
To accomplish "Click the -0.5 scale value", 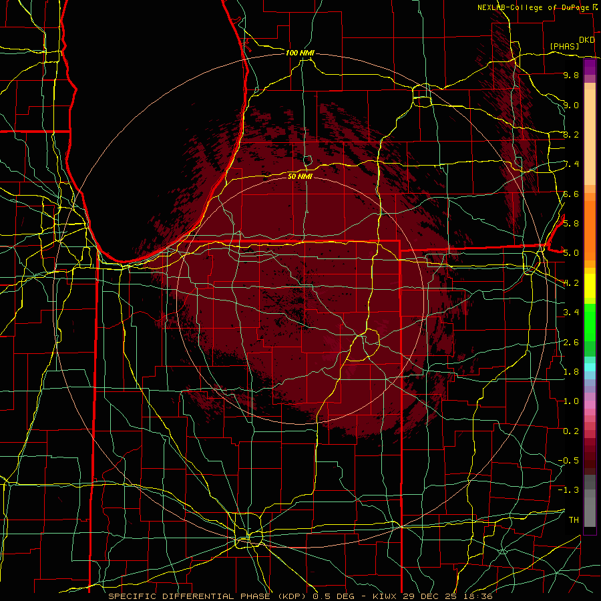I will [x=568, y=461].
